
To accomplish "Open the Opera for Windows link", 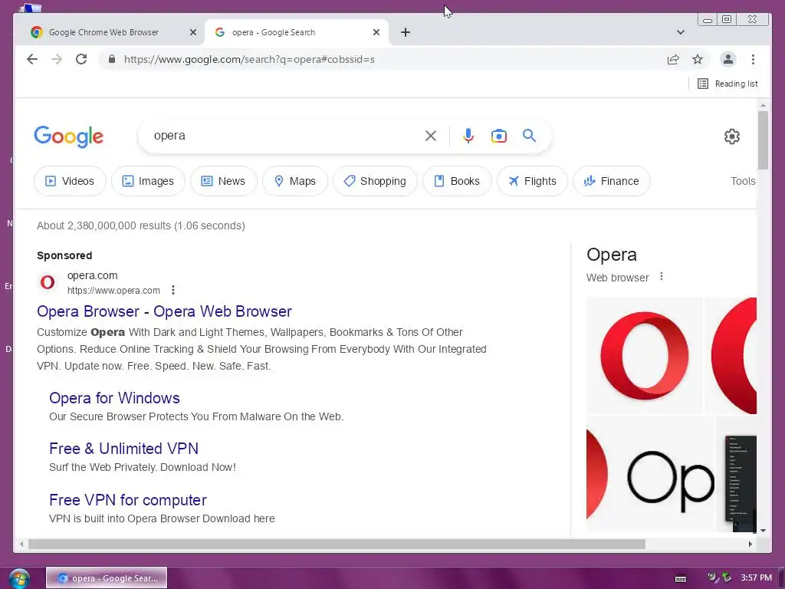I will pos(114,398).
